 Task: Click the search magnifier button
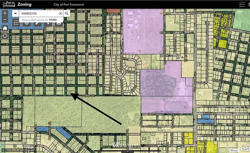pos(67,13)
